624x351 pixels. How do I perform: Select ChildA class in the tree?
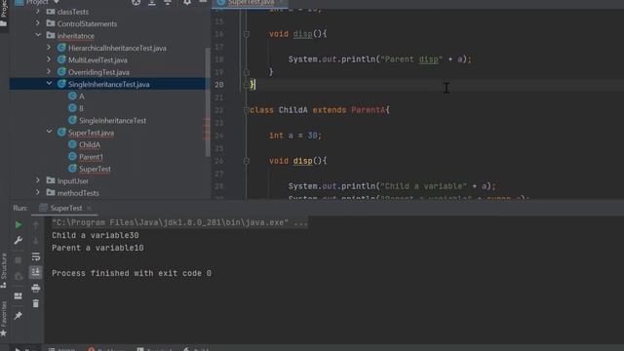[89, 145]
